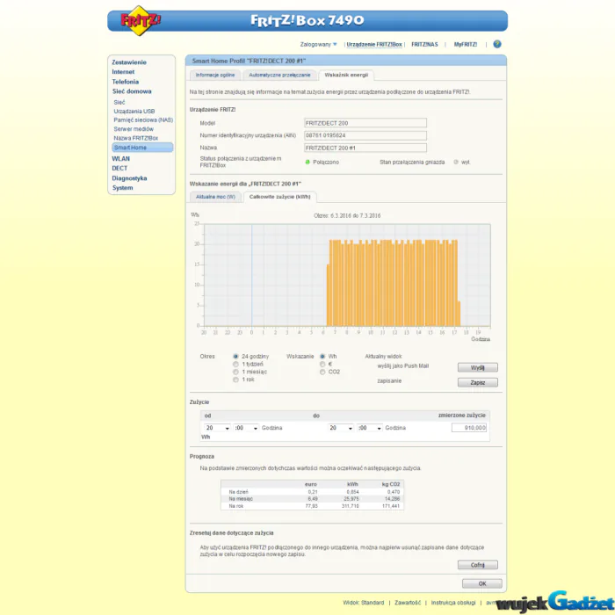Open Sieć domowa in sidebar
Image resolution: width=615 pixels, height=615 pixels.
pyautogui.click(x=132, y=91)
